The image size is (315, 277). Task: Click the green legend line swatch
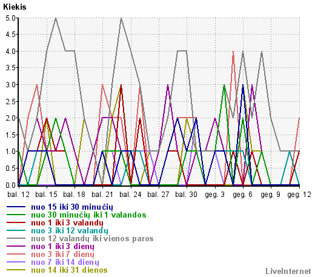click(x=16, y=215)
